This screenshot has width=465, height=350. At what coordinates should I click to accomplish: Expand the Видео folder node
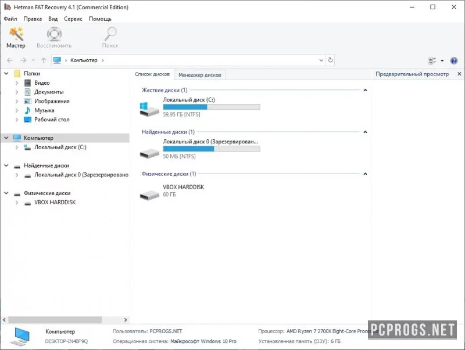tap(17, 83)
